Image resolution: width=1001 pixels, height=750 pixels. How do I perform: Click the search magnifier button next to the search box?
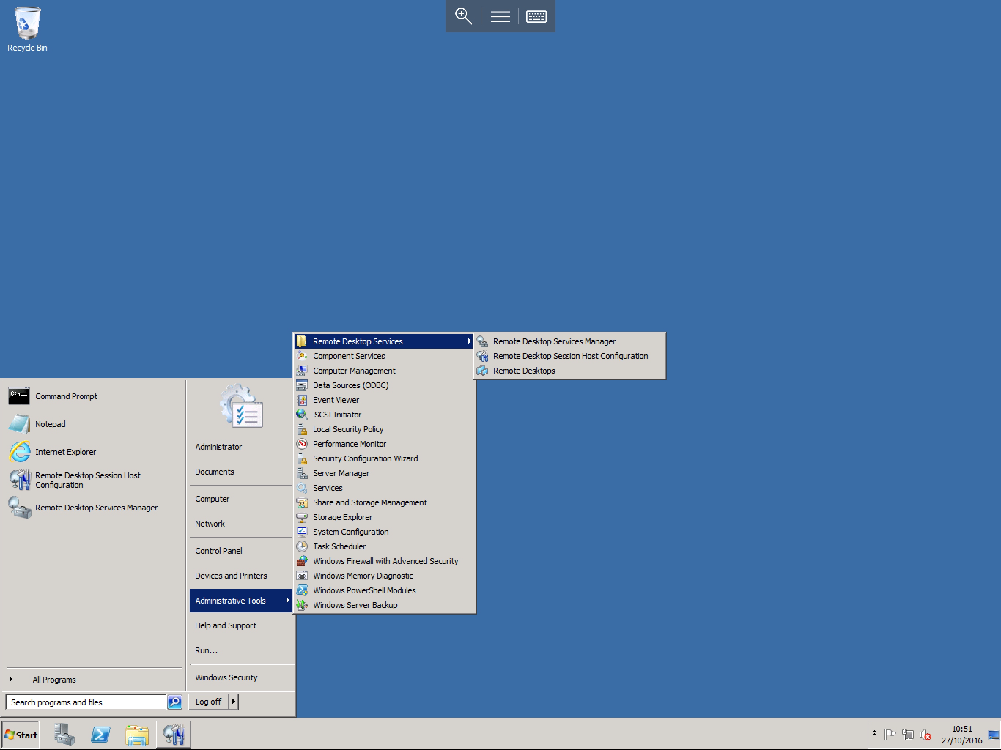(x=175, y=702)
